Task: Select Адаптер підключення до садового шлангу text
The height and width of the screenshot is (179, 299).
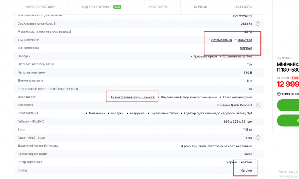Action: (218, 113)
